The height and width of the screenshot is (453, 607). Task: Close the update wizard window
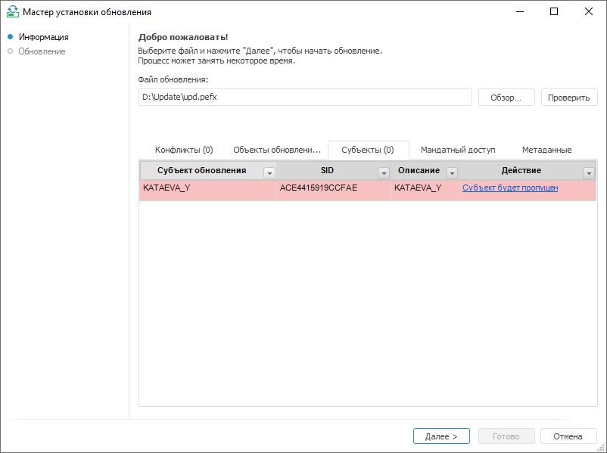589,12
